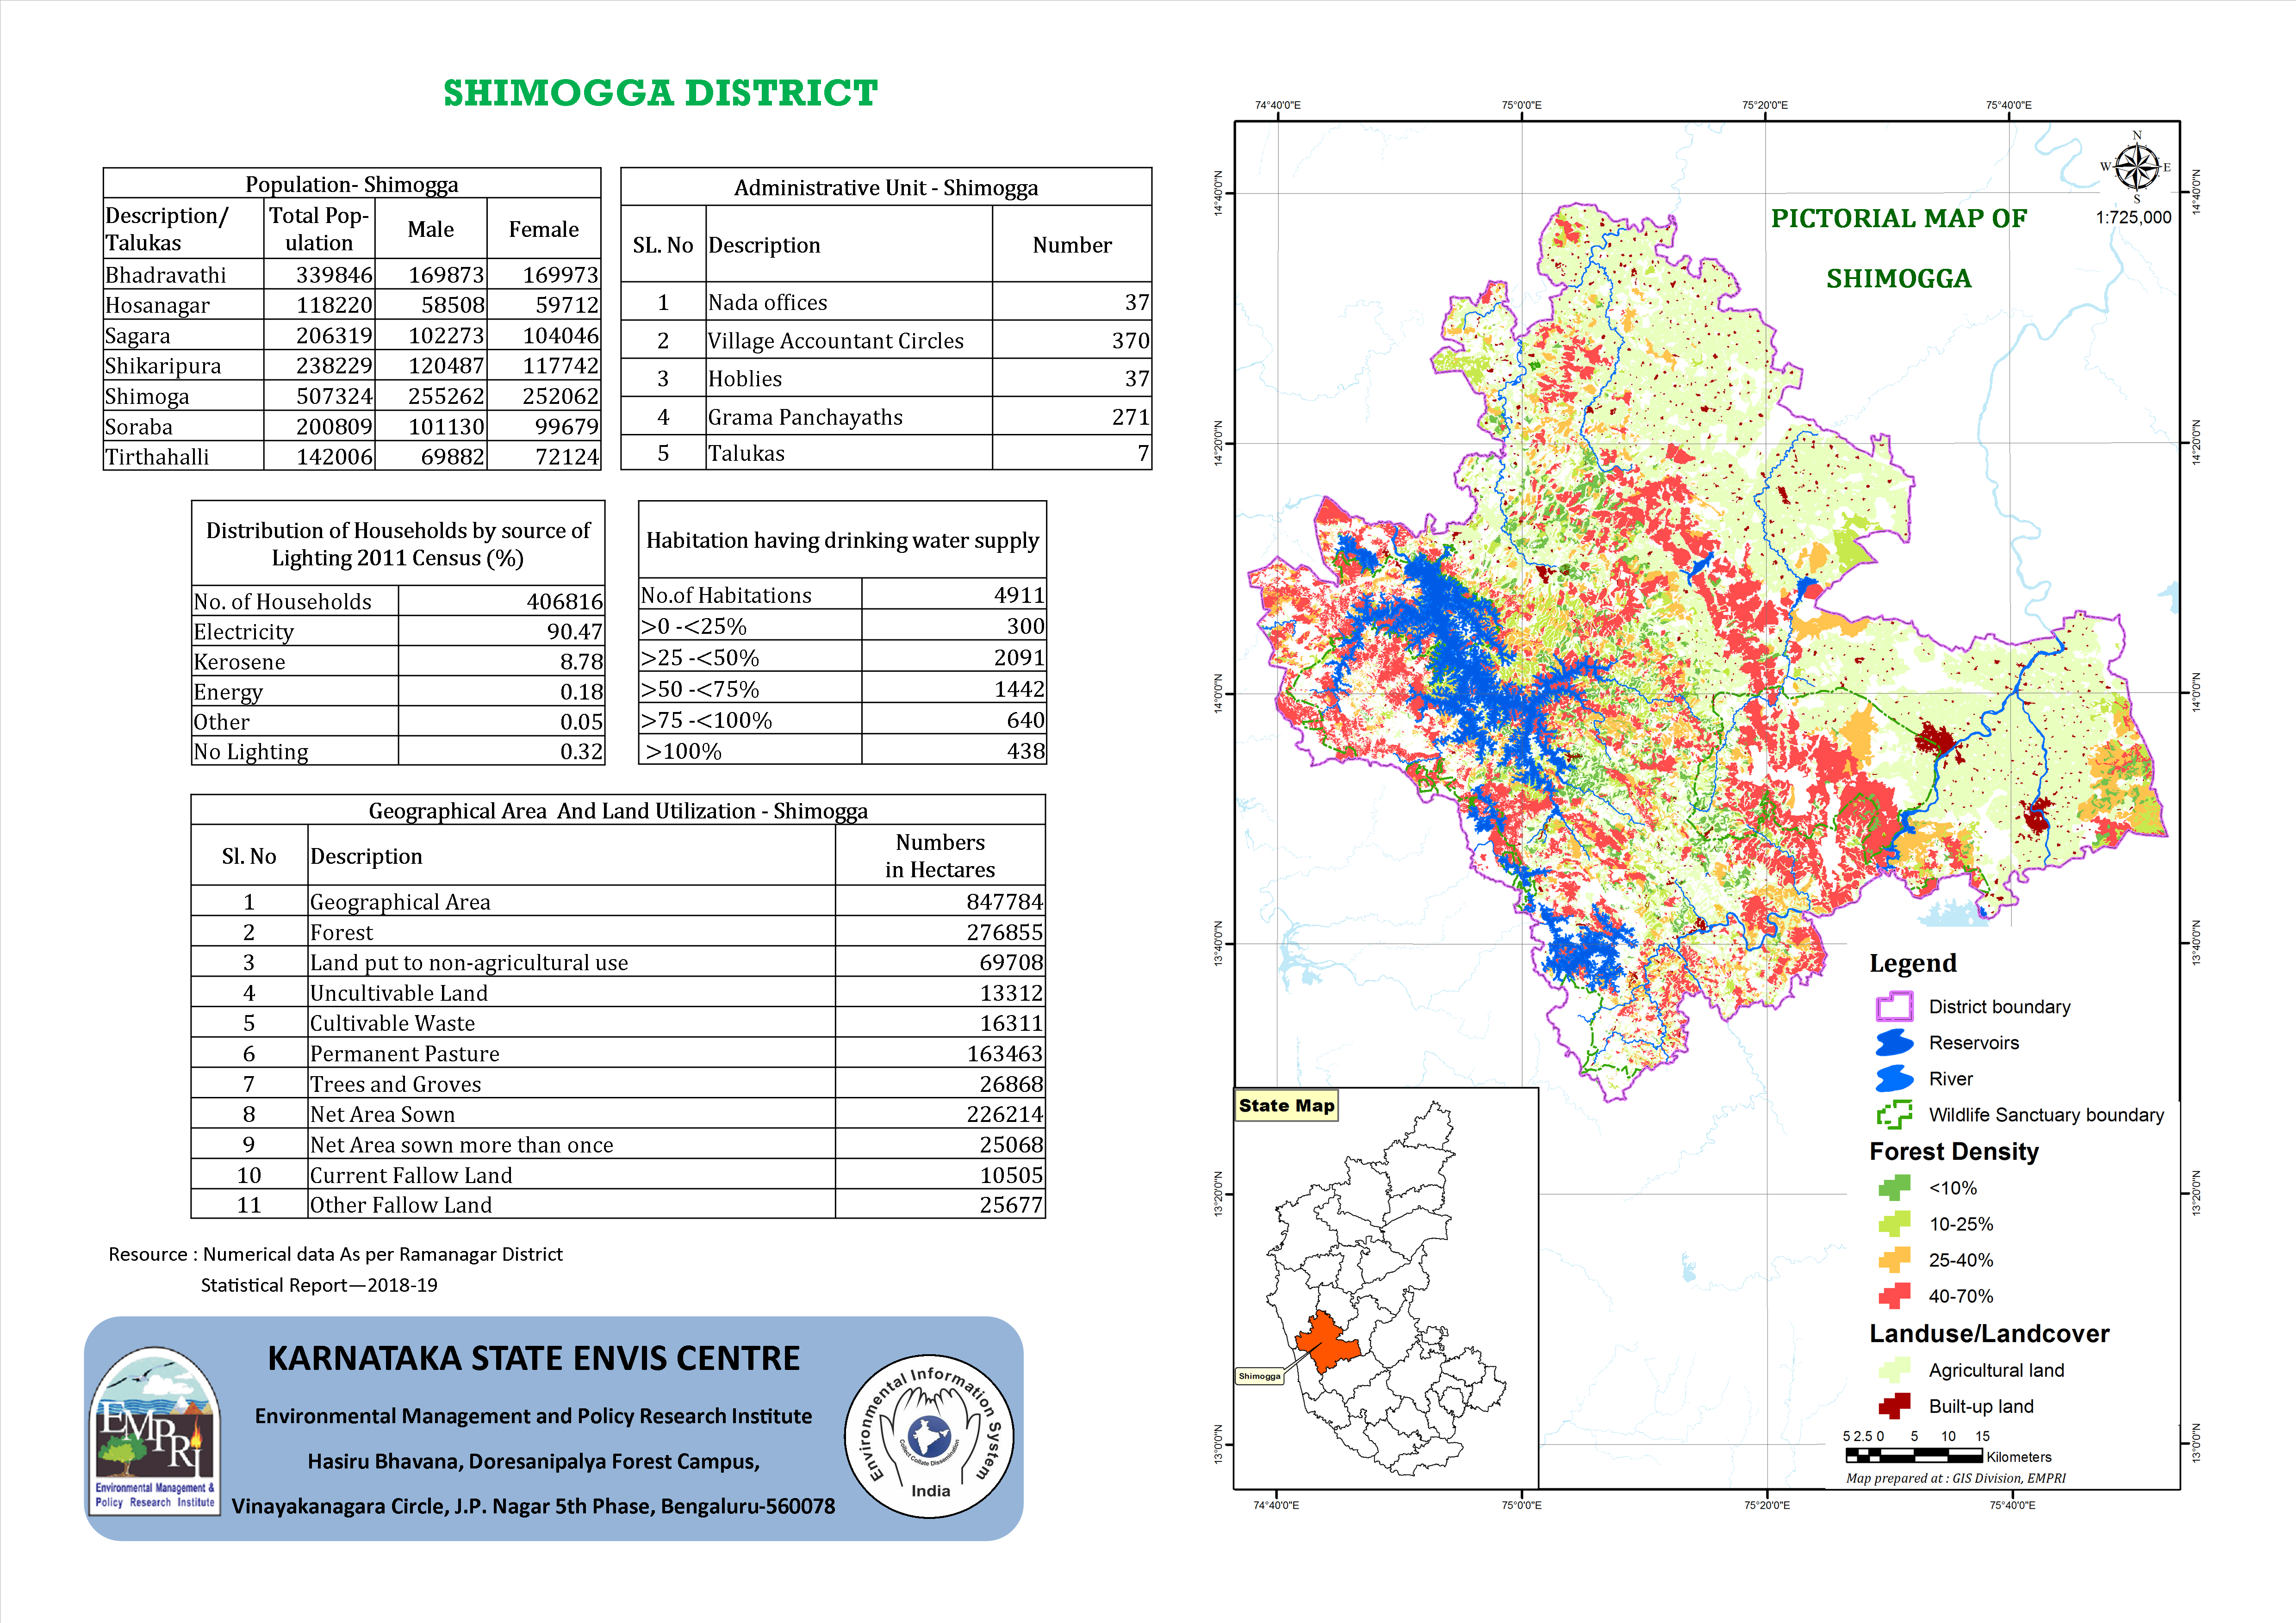Click Shimoga total population 507324
This screenshot has height=1623, width=2296.
pos(334,396)
